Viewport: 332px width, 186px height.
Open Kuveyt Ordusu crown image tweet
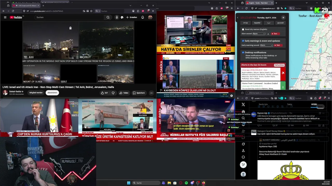[291, 170]
